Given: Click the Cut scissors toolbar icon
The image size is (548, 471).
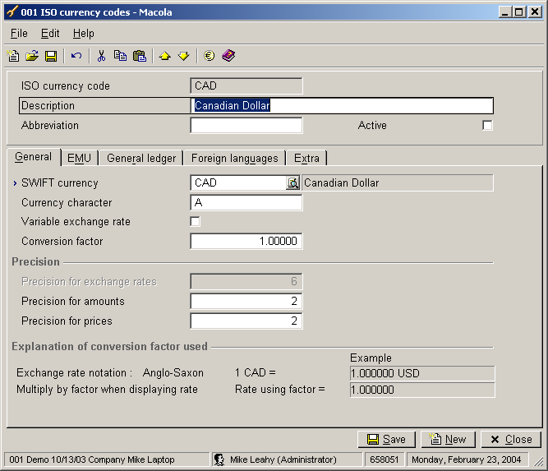Looking at the screenshot, I should pyautogui.click(x=101, y=56).
